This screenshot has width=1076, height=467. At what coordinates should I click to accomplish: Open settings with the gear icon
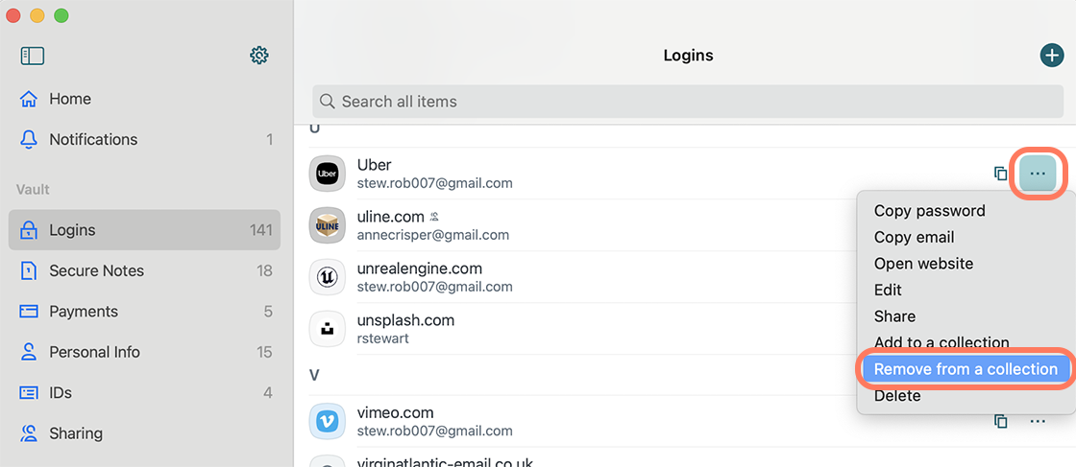tap(258, 56)
